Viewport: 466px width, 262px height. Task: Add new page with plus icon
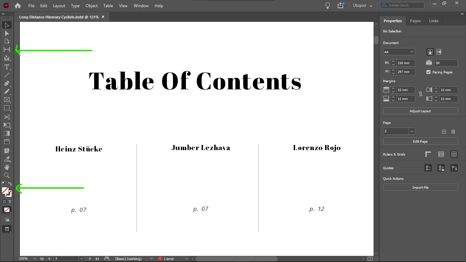coord(444,131)
